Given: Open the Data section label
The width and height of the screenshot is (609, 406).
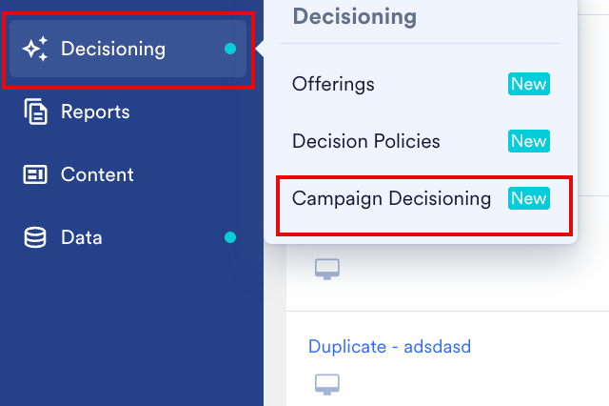Looking at the screenshot, I should point(82,237).
